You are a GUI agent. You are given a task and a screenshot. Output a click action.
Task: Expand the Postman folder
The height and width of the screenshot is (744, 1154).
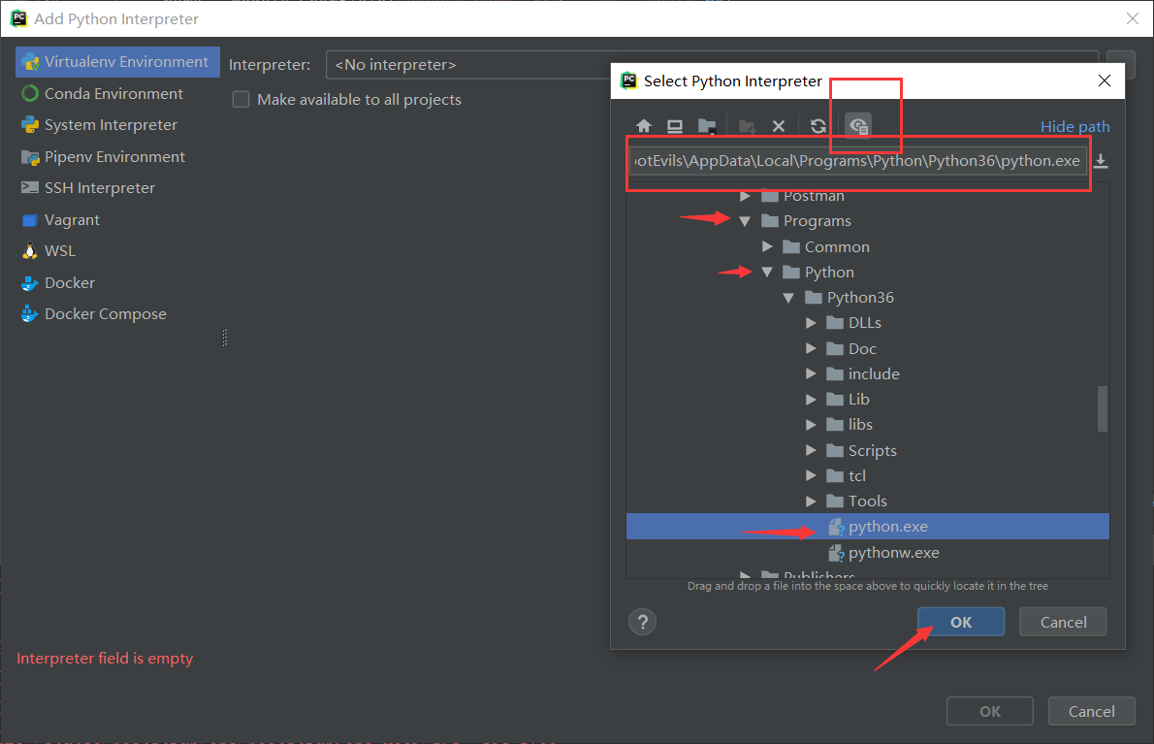(745, 196)
